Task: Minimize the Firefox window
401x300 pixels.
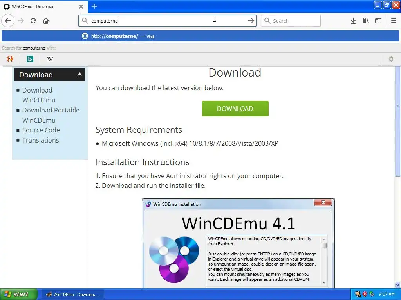Action: pos(378,5)
